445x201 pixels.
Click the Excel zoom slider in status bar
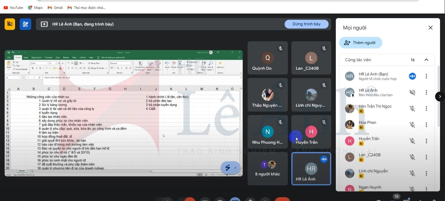coord(227,175)
